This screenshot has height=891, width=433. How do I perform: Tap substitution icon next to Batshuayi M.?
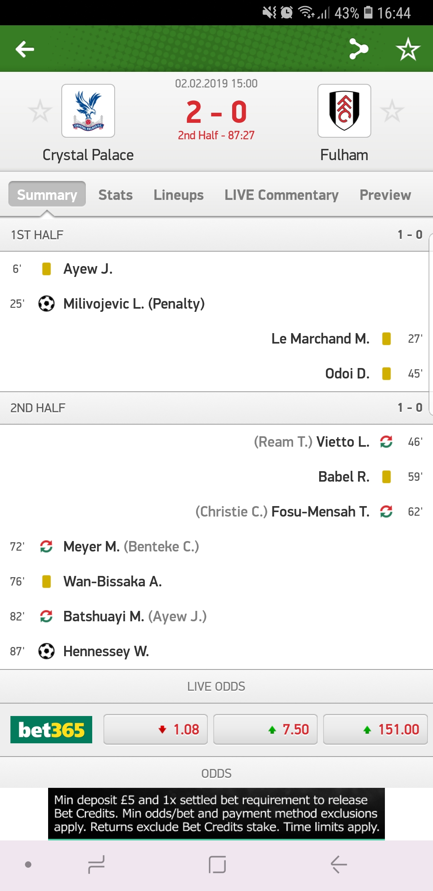(46, 616)
